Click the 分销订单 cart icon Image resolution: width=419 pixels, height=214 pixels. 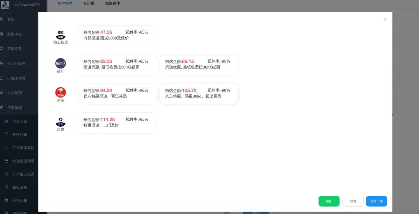(7, 200)
